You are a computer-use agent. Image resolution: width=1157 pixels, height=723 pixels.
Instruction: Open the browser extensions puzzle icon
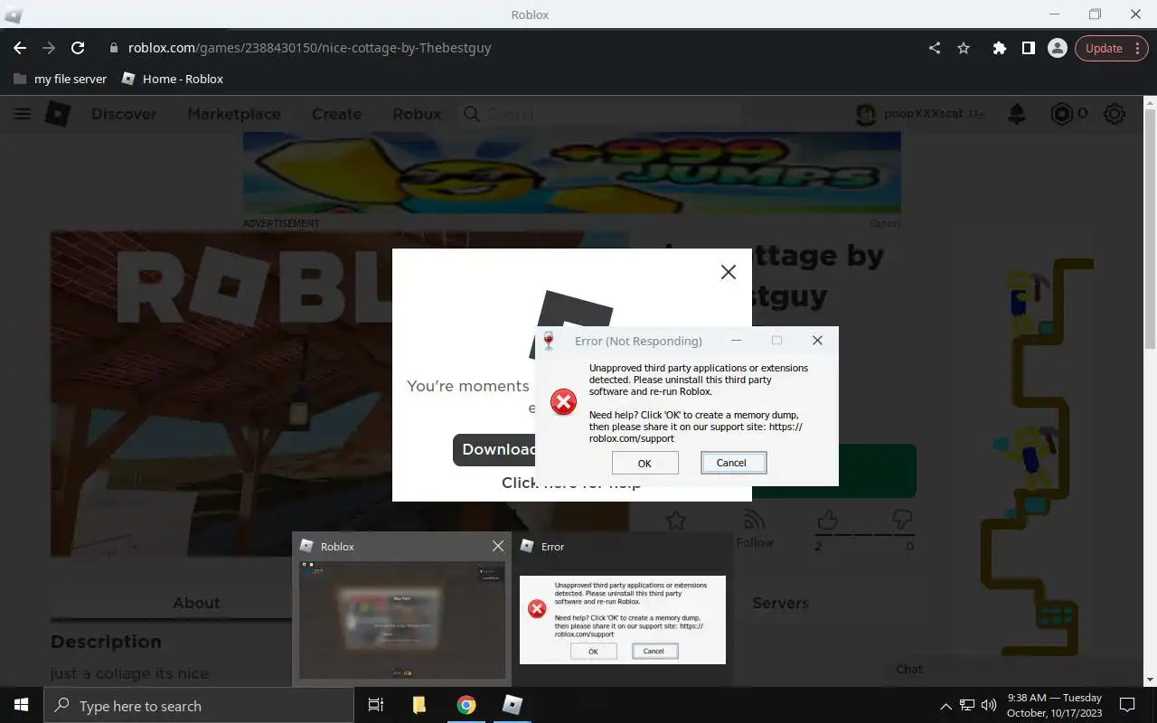(x=999, y=48)
